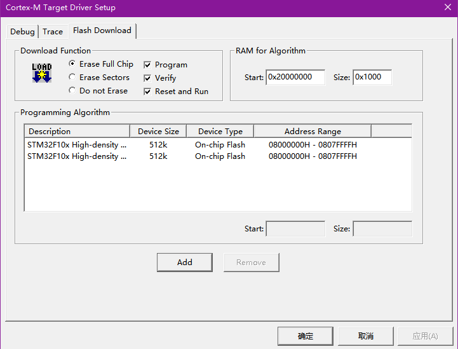Select the Flash Download tab
This screenshot has height=349, width=458.
[x=102, y=31]
